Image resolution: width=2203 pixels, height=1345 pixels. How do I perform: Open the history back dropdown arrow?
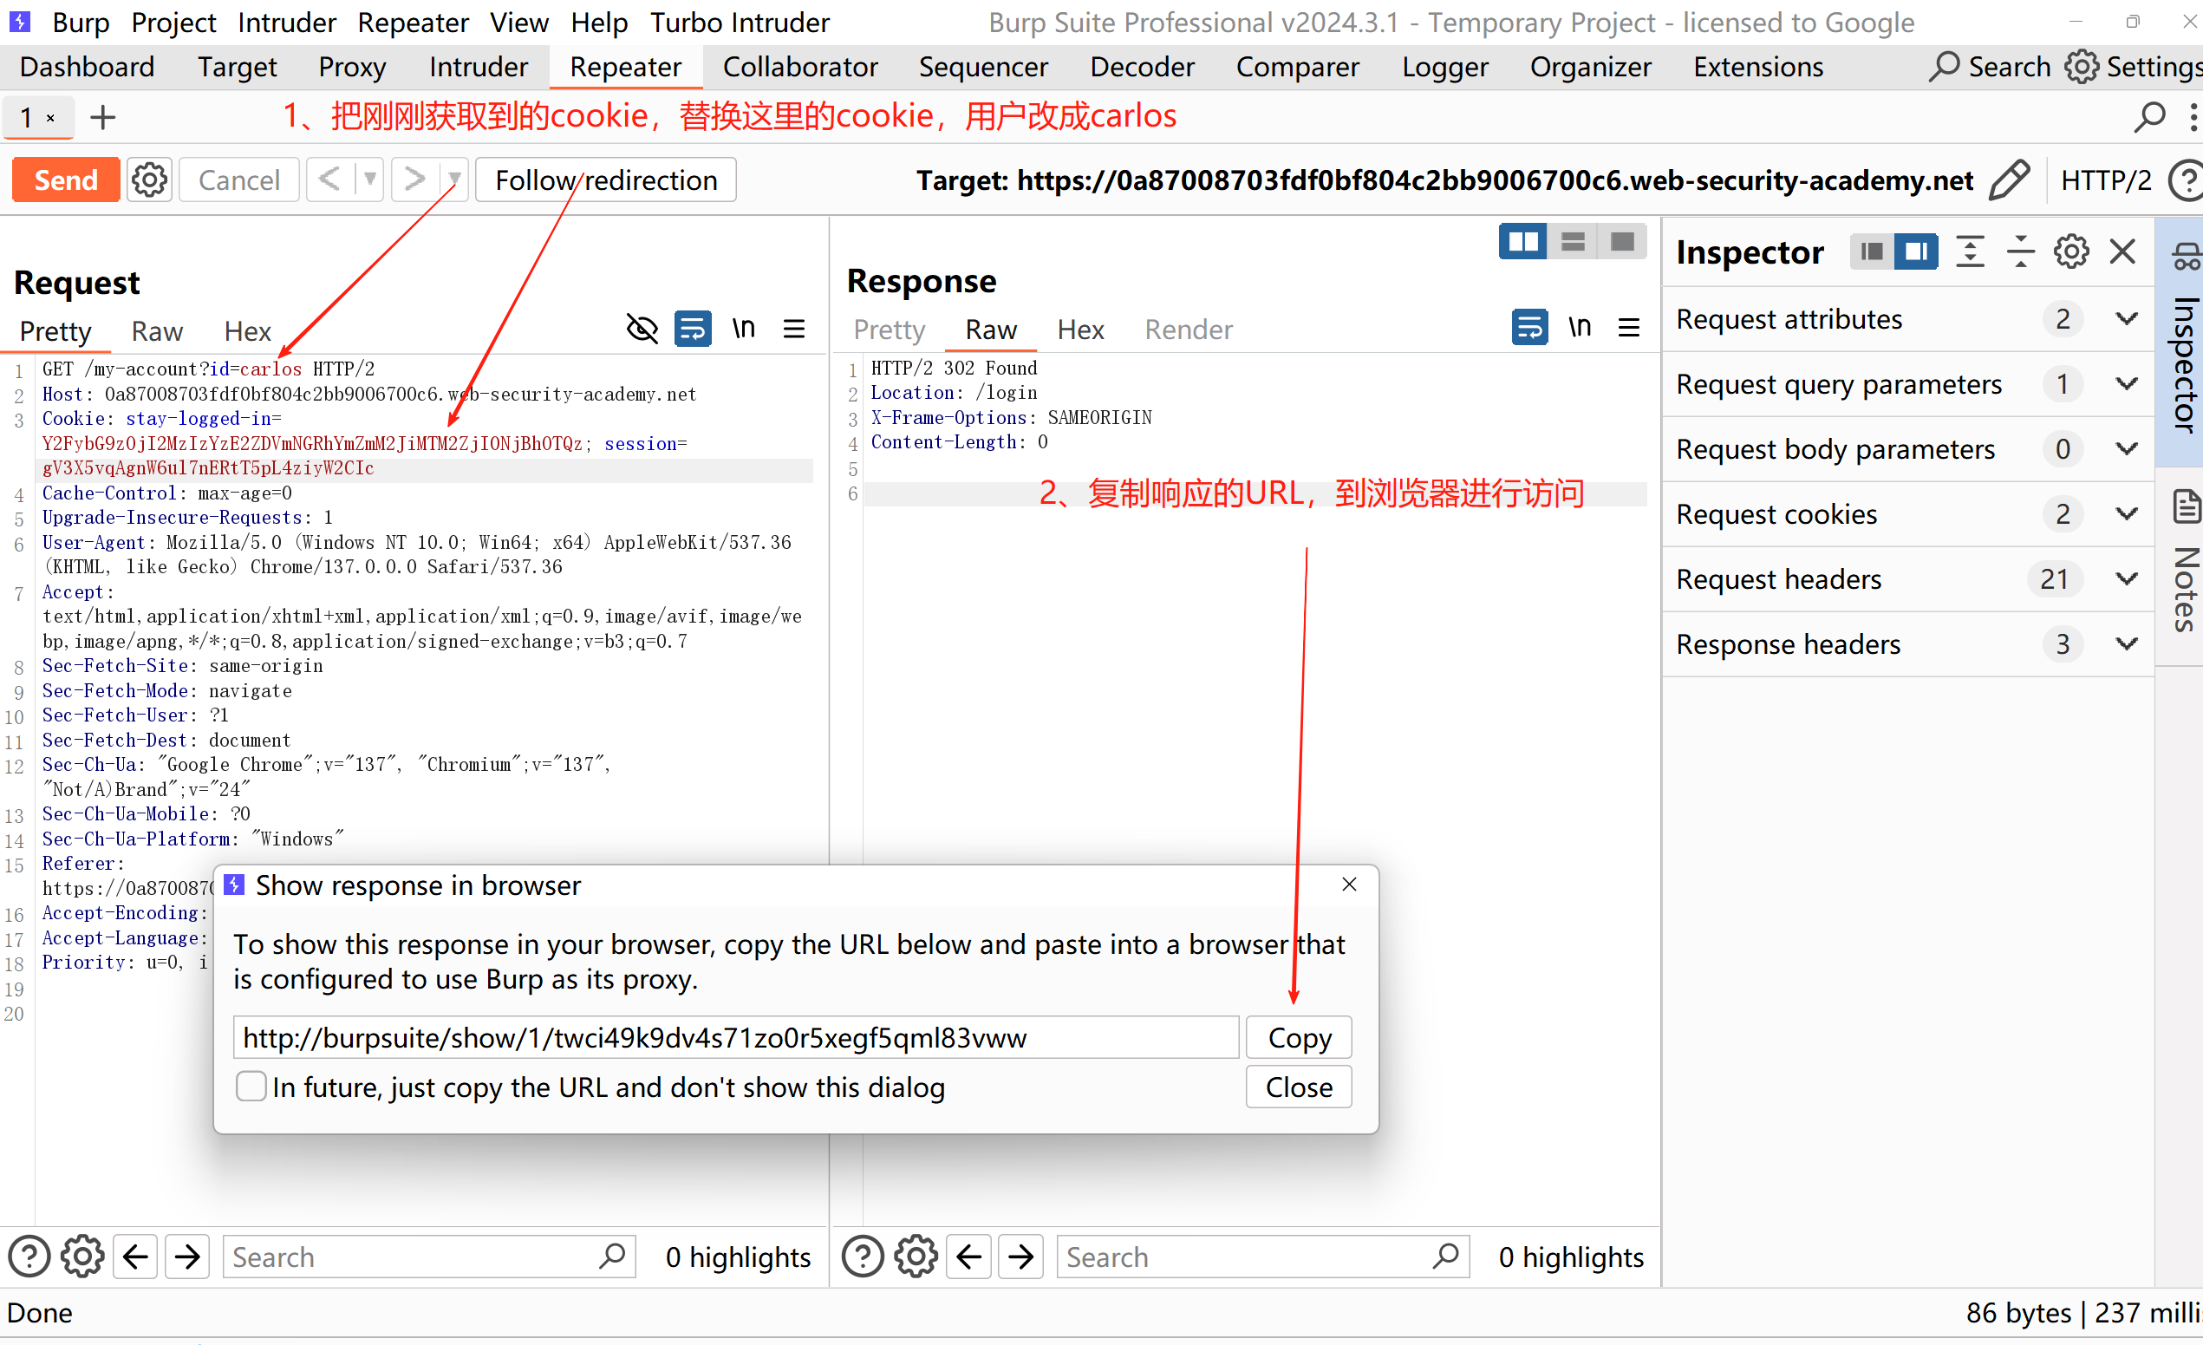pos(369,180)
